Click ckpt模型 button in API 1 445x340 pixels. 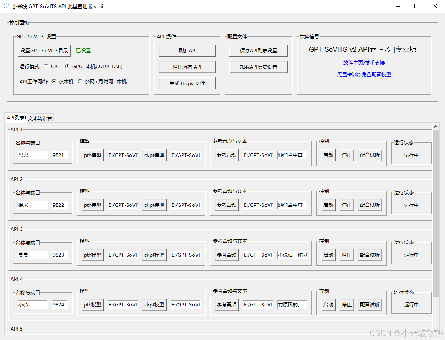point(154,155)
